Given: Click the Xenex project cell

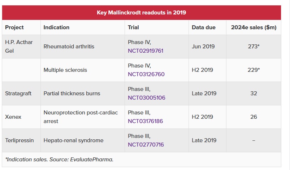Looking at the screenshot, I should (13, 117).
